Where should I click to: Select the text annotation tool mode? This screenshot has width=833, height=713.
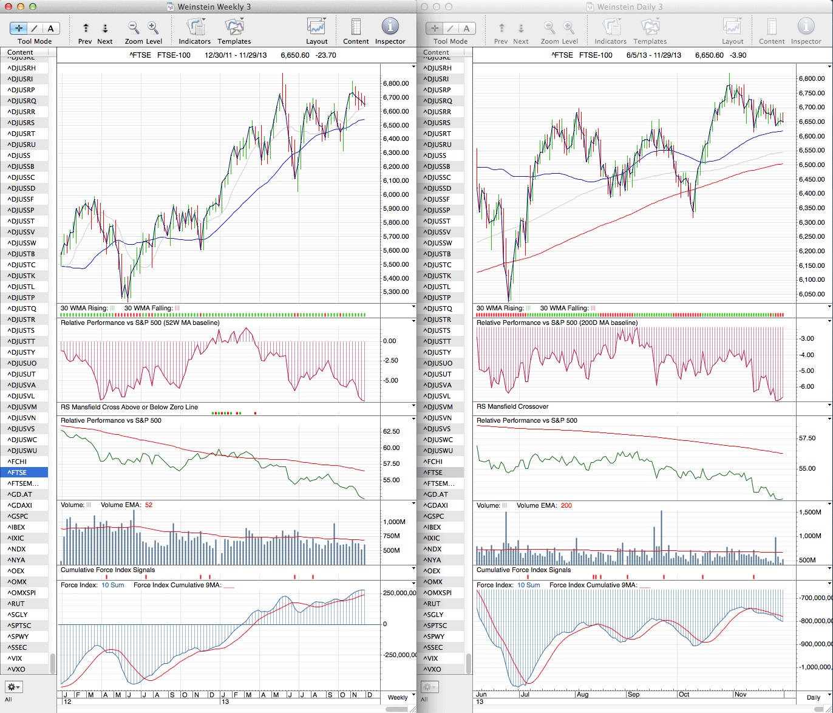point(50,28)
